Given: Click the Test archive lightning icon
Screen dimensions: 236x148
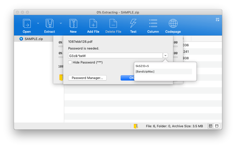Looking at the screenshot, I should (x=133, y=23).
